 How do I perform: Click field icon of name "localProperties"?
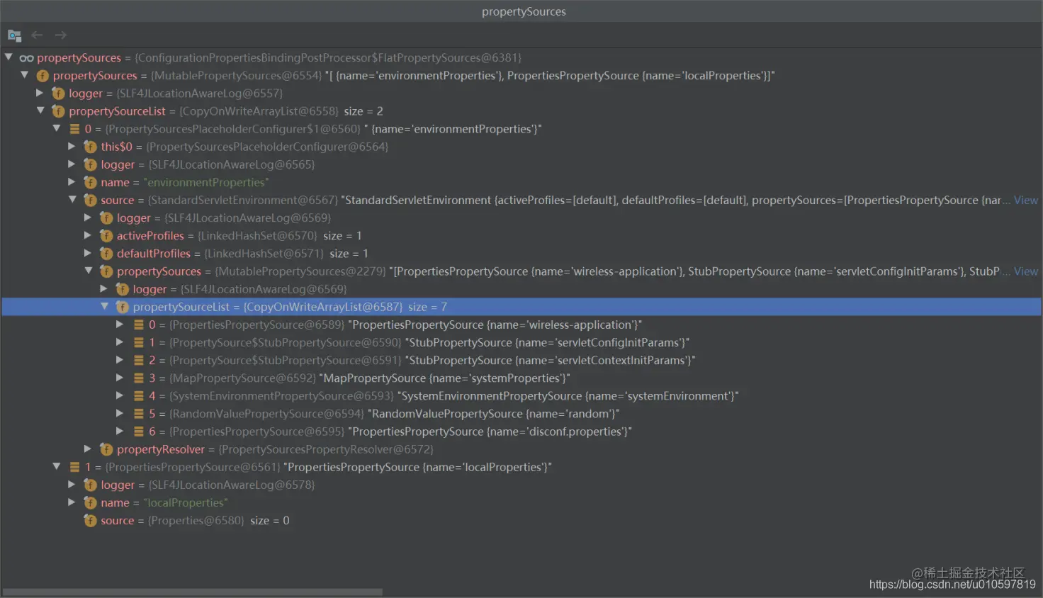point(90,502)
